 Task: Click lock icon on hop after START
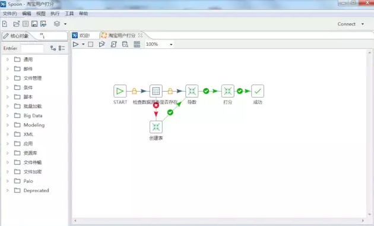pyautogui.click(x=134, y=91)
